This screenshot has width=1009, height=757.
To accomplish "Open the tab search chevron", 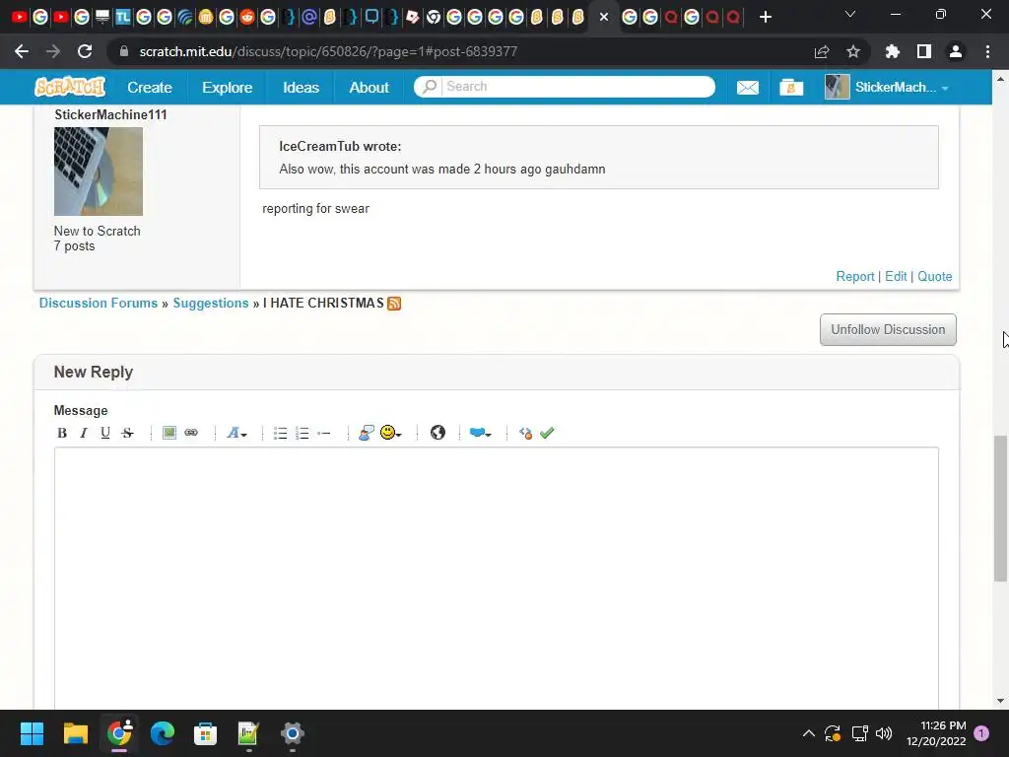I will point(850,14).
